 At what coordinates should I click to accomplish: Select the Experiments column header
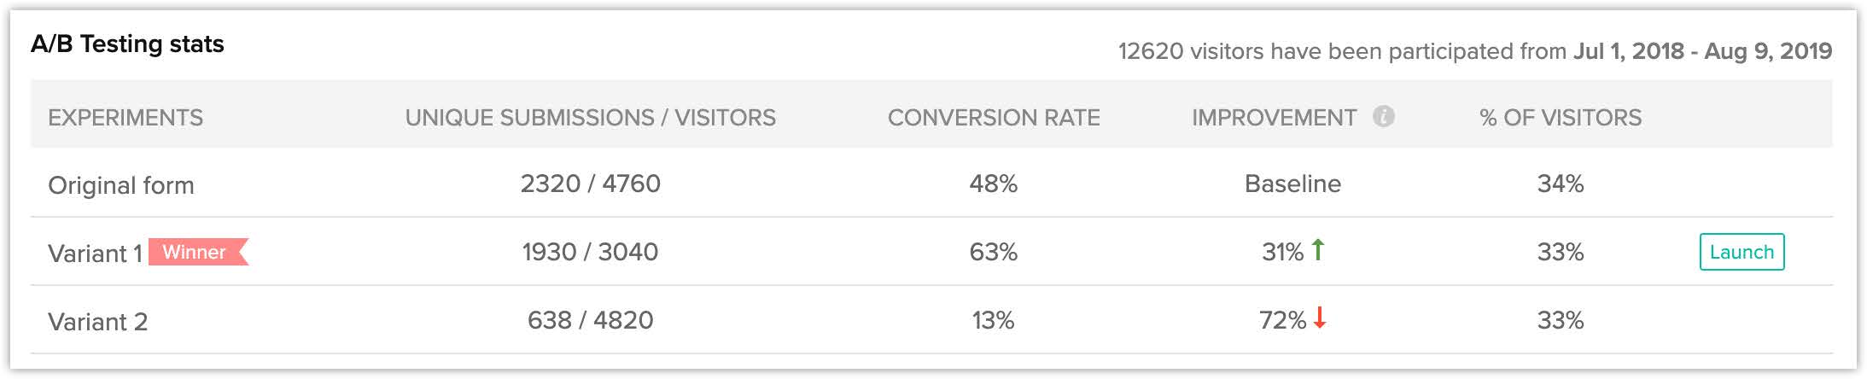(x=125, y=118)
